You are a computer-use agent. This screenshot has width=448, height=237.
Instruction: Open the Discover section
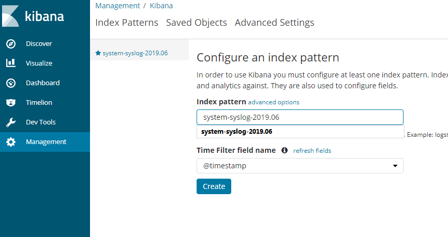point(39,44)
